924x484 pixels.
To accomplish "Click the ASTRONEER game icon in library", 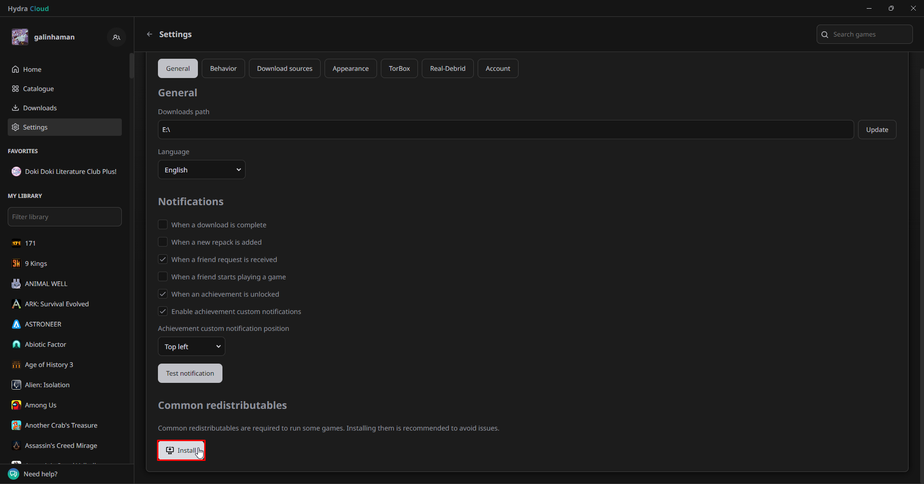I will (16, 324).
